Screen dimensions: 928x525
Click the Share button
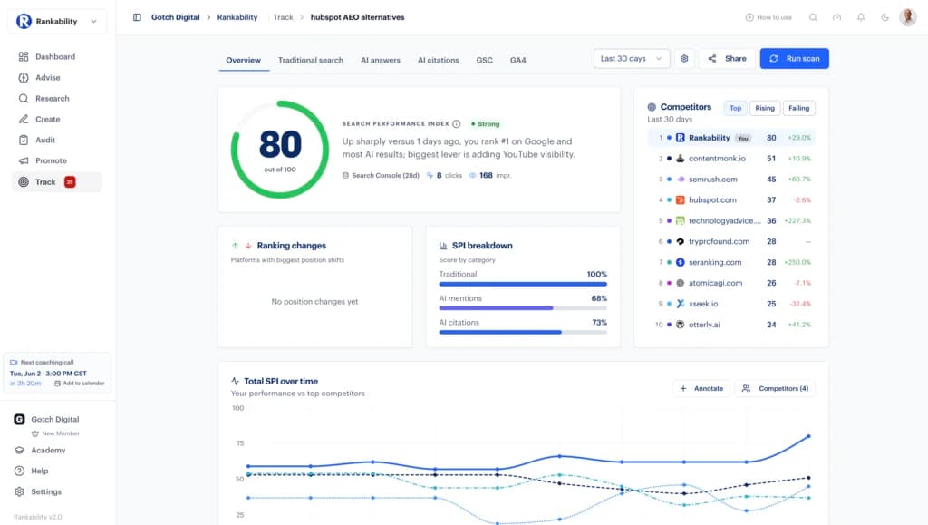tap(728, 59)
